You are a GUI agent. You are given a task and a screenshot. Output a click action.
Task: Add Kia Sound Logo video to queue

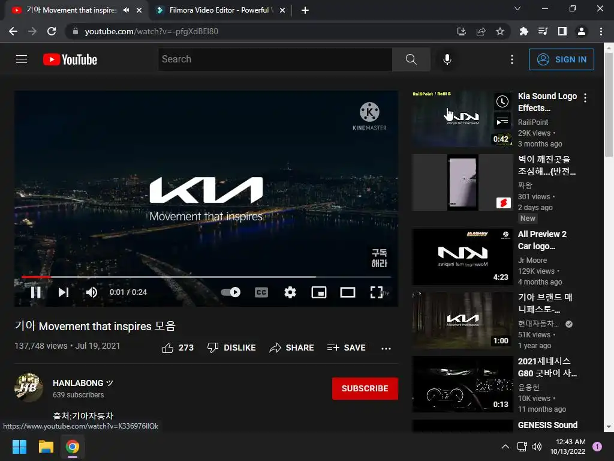tap(502, 121)
